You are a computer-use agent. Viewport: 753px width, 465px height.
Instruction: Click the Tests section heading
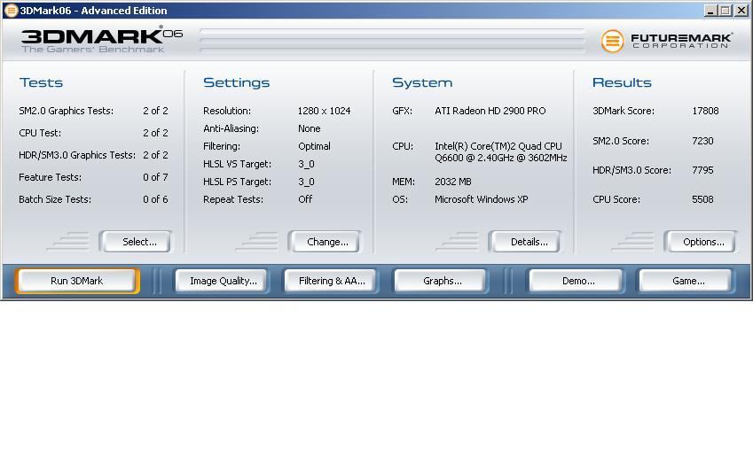pos(42,82)
